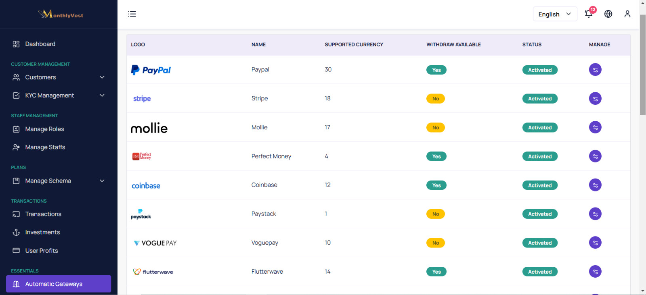
Task: Click the Mollie logo
Action: coord(149,128)
